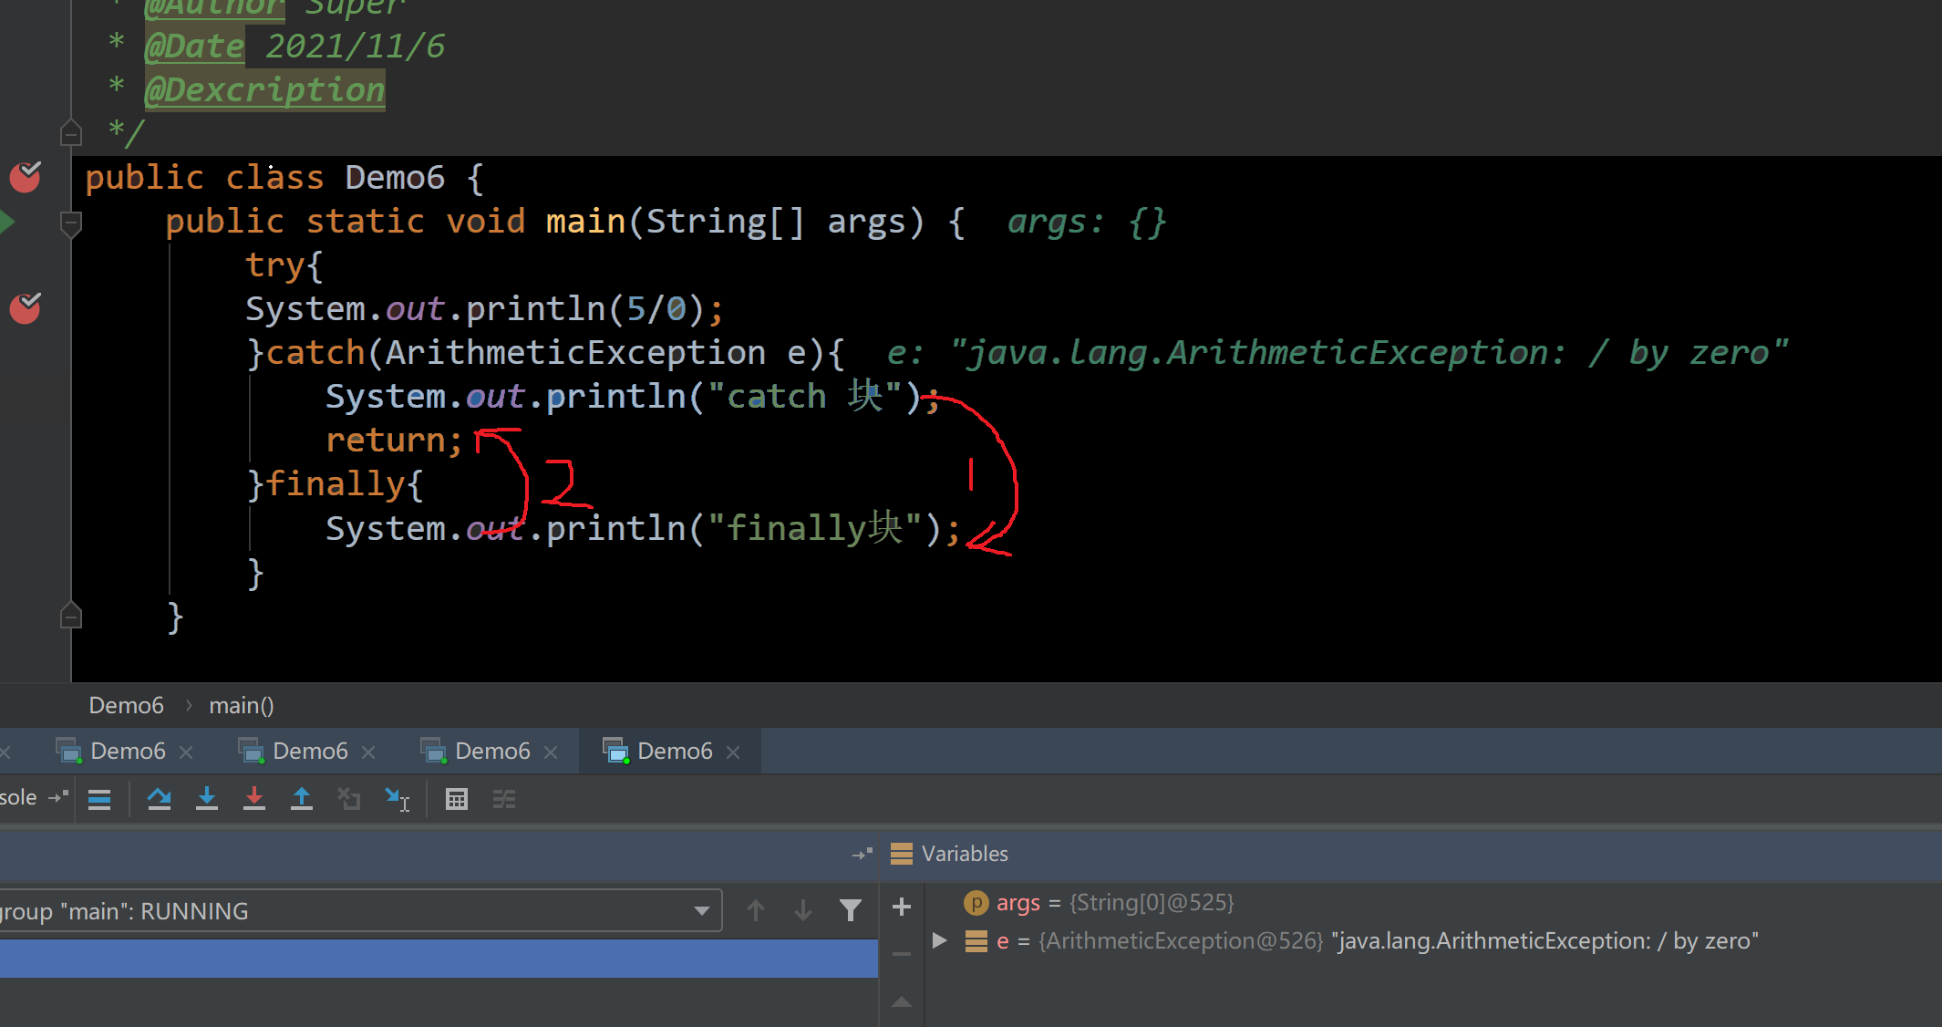Image resolution: width=1942 pixels, height=1027 pixels.
Task: Click the Variables panel menu icon
Action: (901, 854)
